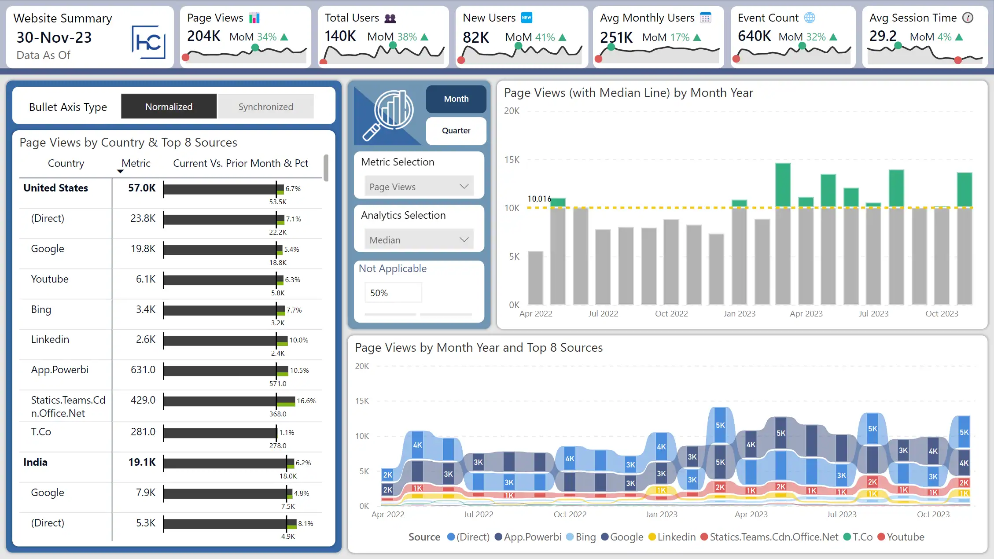Click the Event Count globe icon

pos(809,18)
